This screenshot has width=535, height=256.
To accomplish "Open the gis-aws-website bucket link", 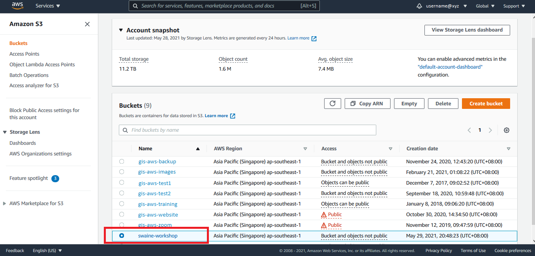I will 158,215.
